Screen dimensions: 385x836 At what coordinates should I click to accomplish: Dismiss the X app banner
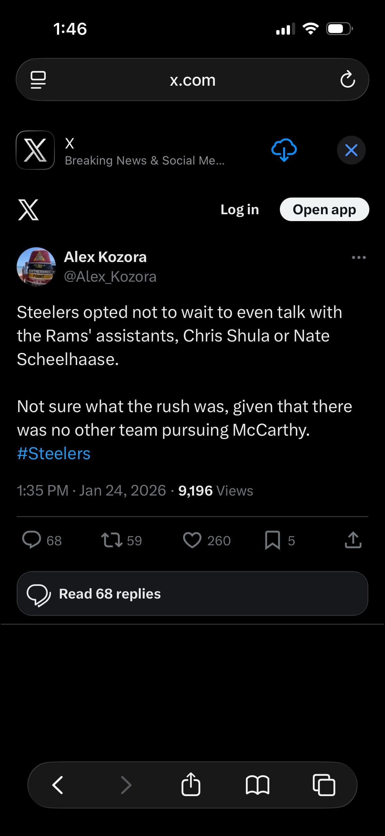point(351,150)
